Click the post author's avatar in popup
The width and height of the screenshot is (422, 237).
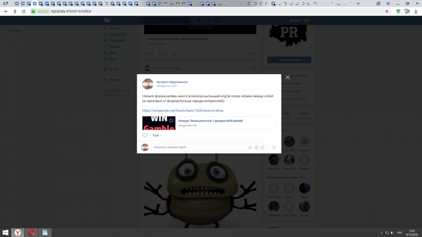pos(148,84)
